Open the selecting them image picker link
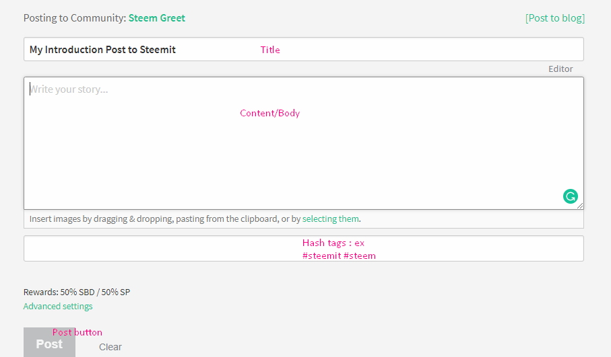This screenshot has width=611, height=357. (331, 219)
